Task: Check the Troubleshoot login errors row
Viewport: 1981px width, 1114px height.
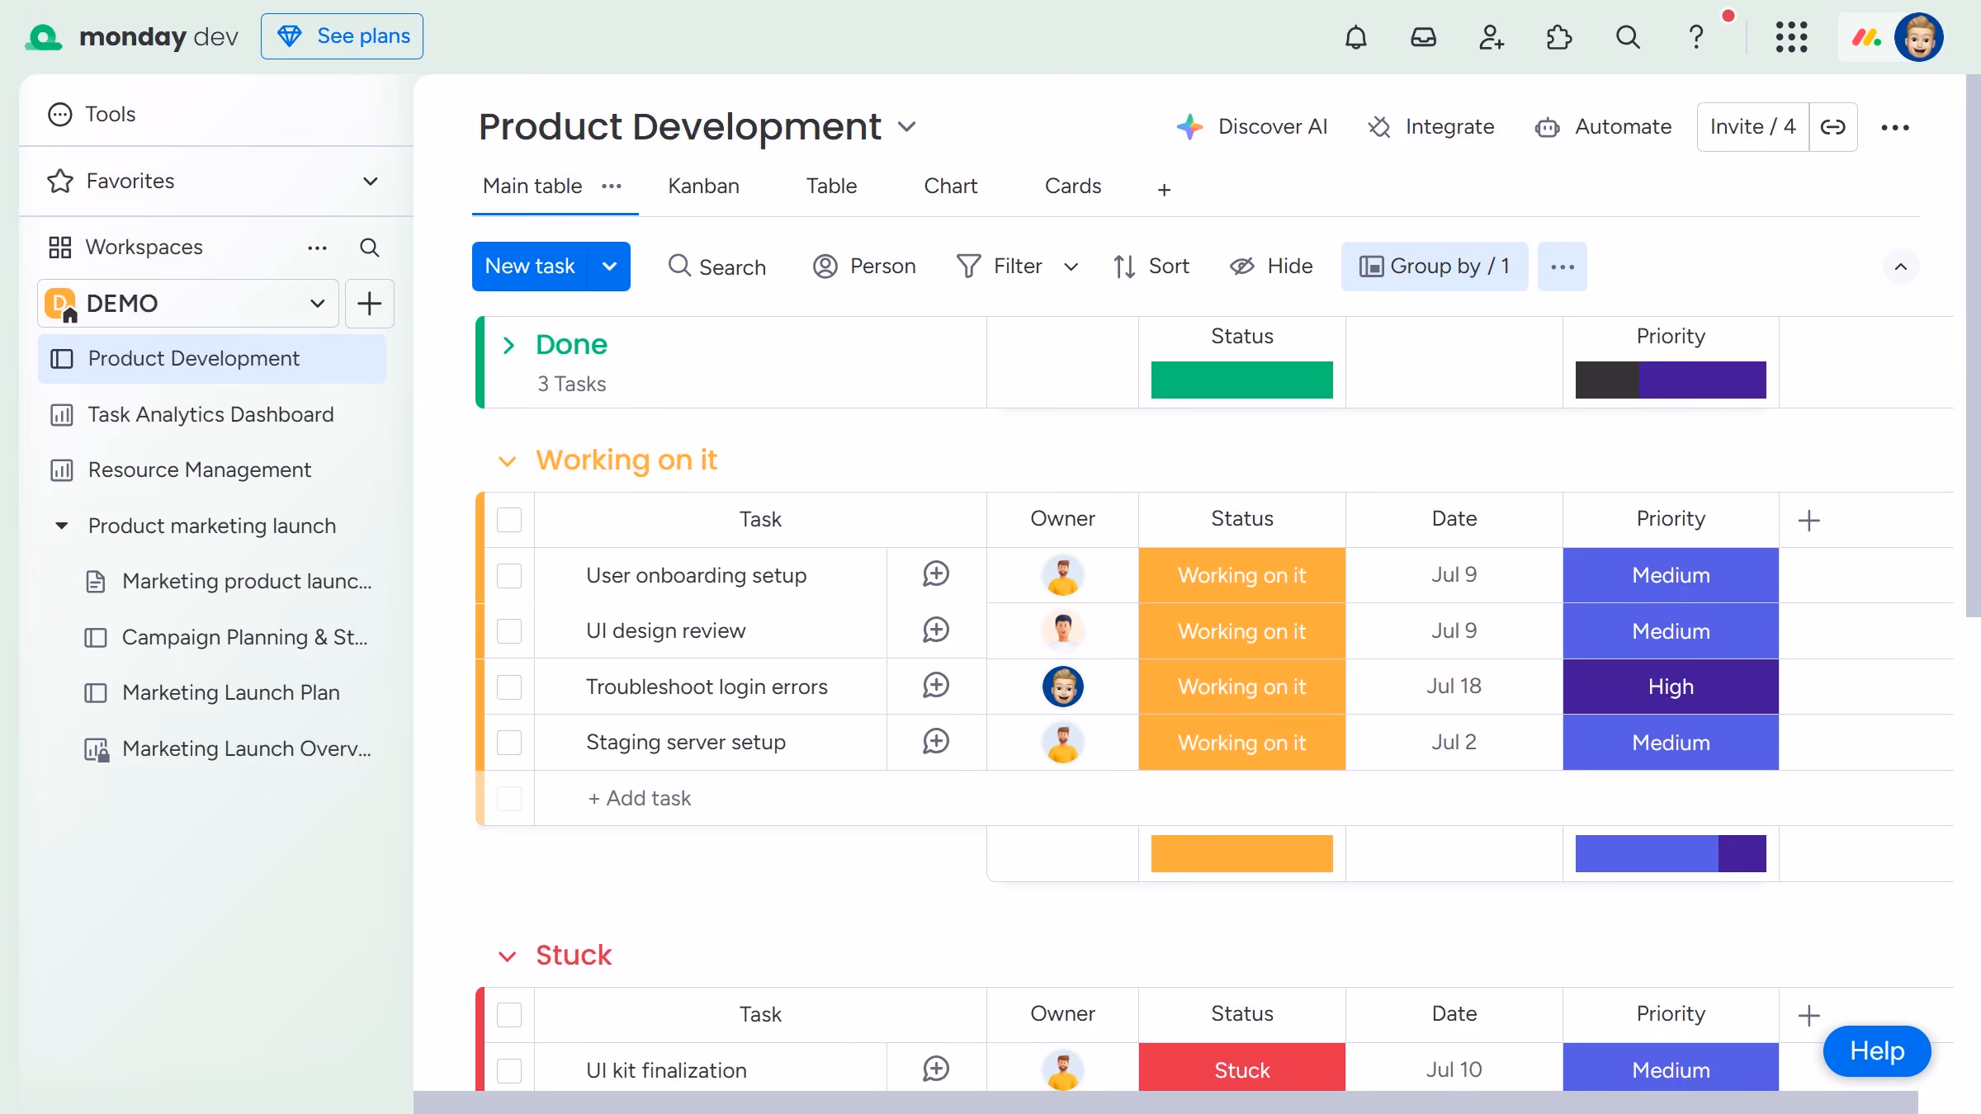Action: coord(509,686)
